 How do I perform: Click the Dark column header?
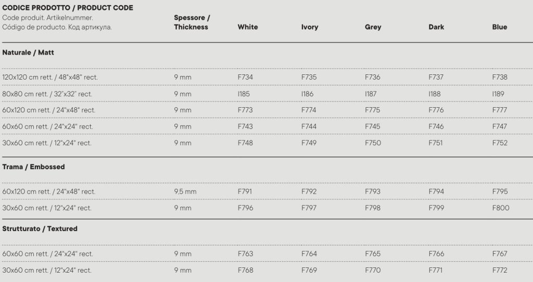[436, 27]
